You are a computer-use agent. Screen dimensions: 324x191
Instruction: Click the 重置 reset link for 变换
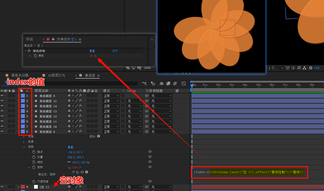pyautogui.click(x=70, y=147)
